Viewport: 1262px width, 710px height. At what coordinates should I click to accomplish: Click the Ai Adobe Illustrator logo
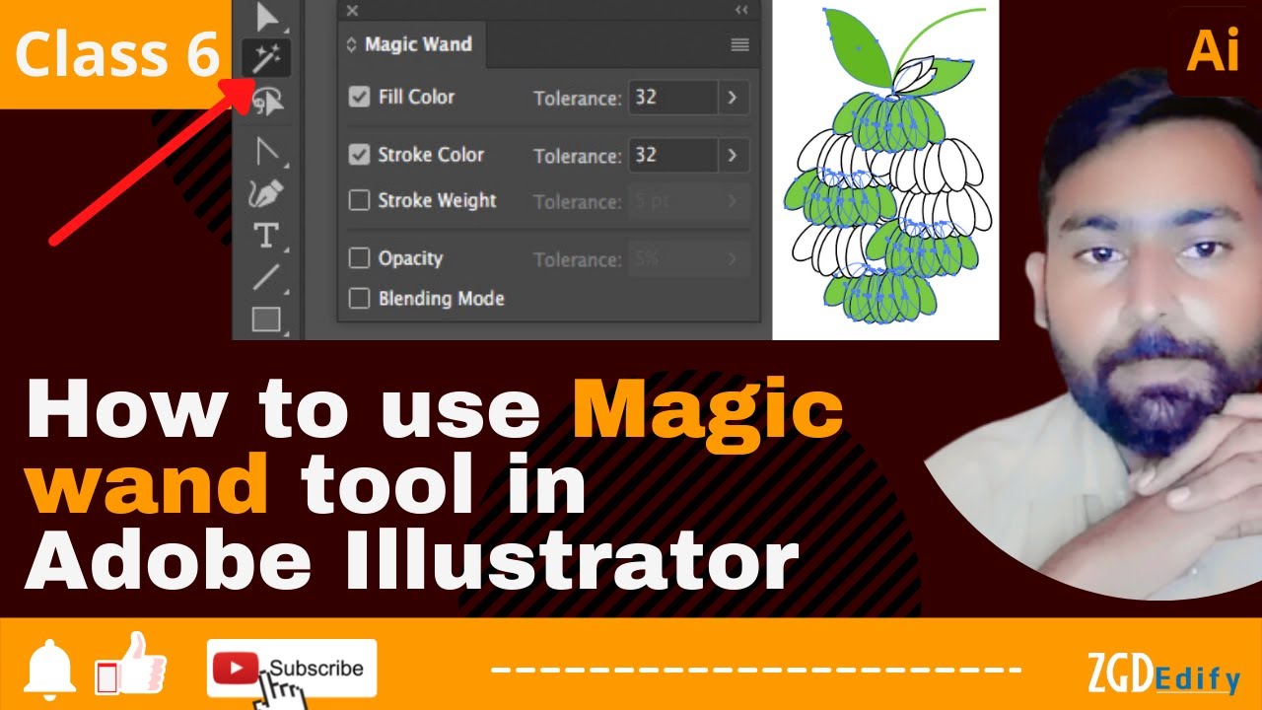coord(1213,49)
